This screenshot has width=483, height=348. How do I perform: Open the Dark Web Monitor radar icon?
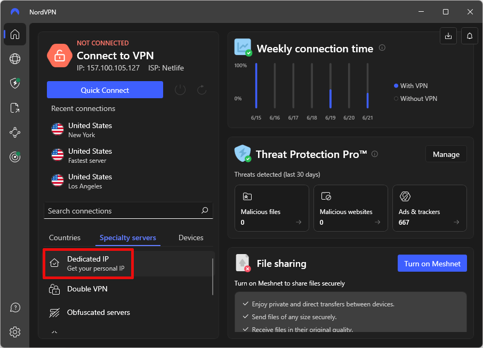point(15,157)
